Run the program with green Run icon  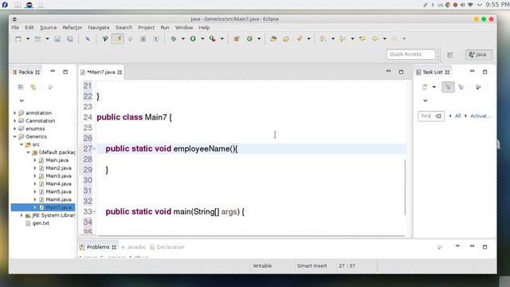click(x=193, y=39)
